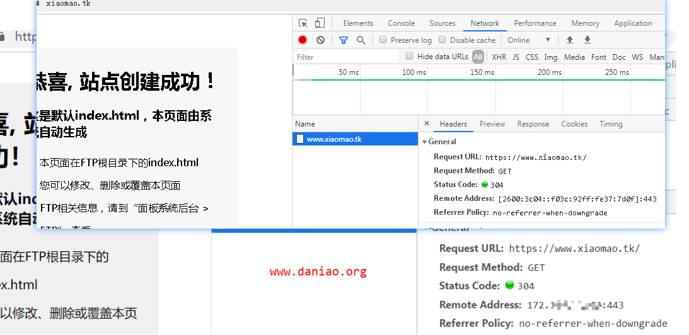Click the xiaomao.tk address bar text
Screen dimensions: 689x335
[68, 4]
